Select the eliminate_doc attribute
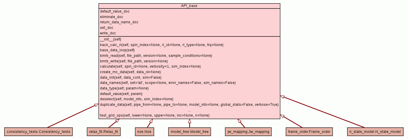The image size is (408, 139). pos(111,17)
